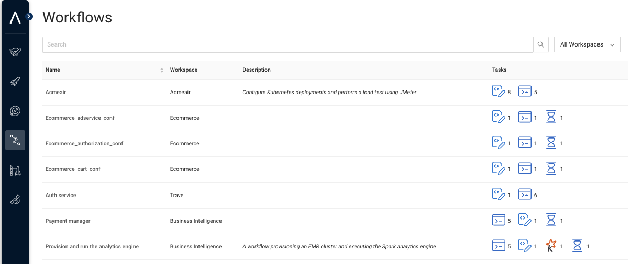Click the Spark star icon in analytics engine row
642x264 pixels.
coord(551,246)
